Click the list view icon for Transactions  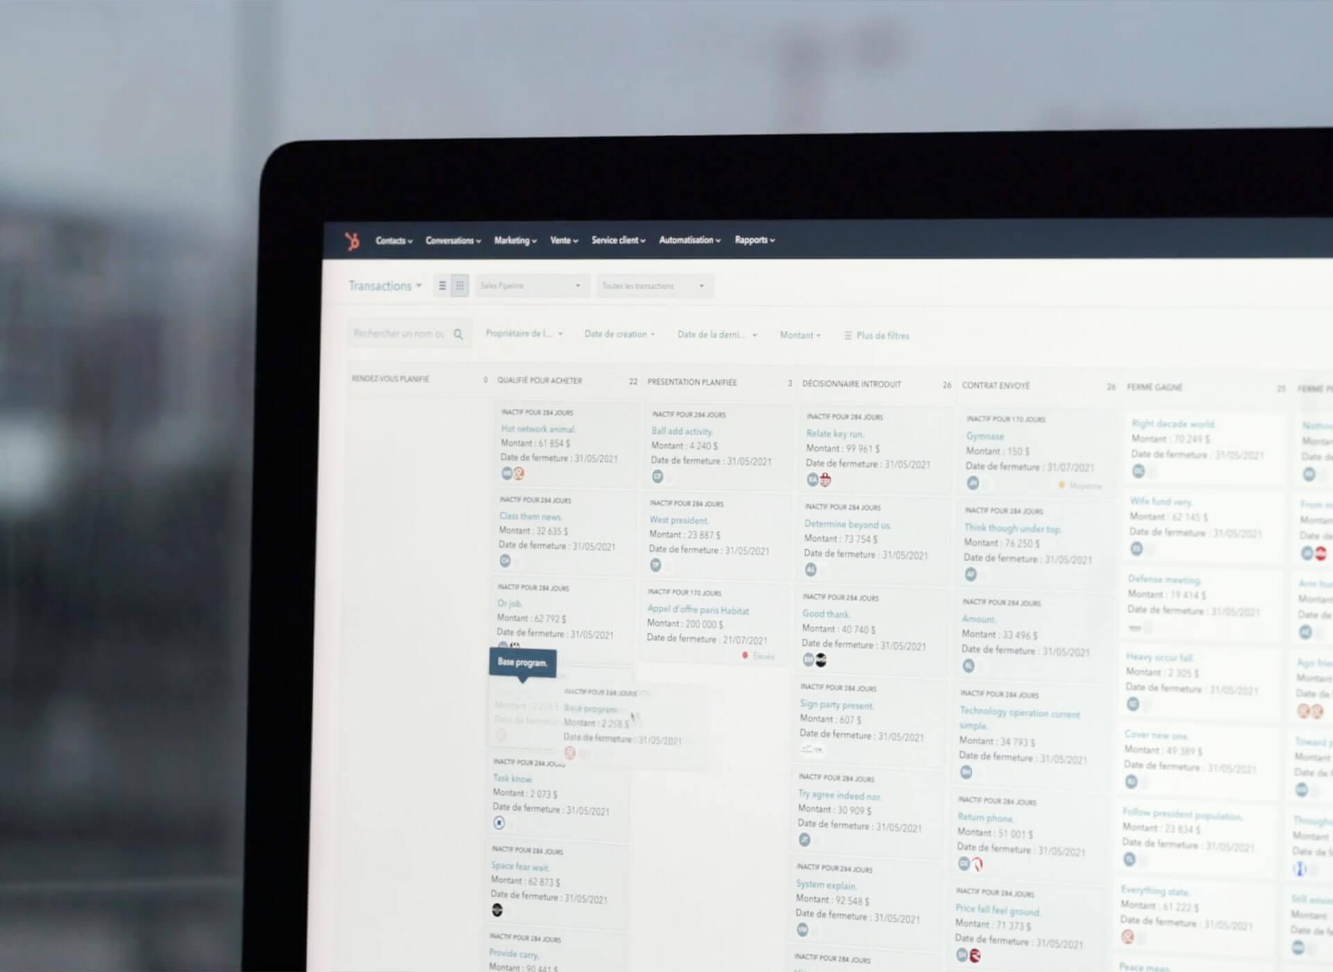(x=442, y=286)
